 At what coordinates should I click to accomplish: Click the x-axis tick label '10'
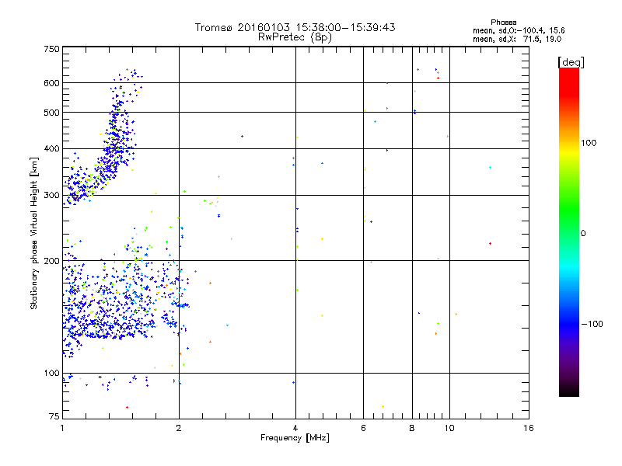[449, 428]
